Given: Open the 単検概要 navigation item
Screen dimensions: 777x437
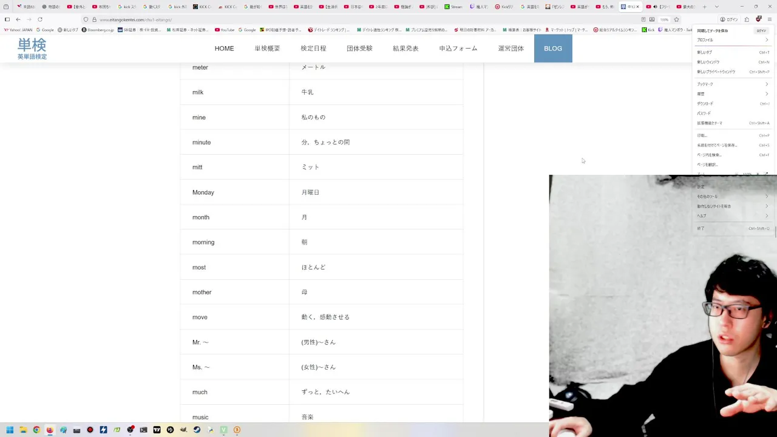Looking at the screenshot, I should coord(267,49).
